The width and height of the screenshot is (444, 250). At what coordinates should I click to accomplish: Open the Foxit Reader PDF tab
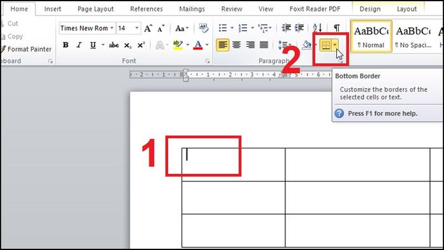(315, 9)
